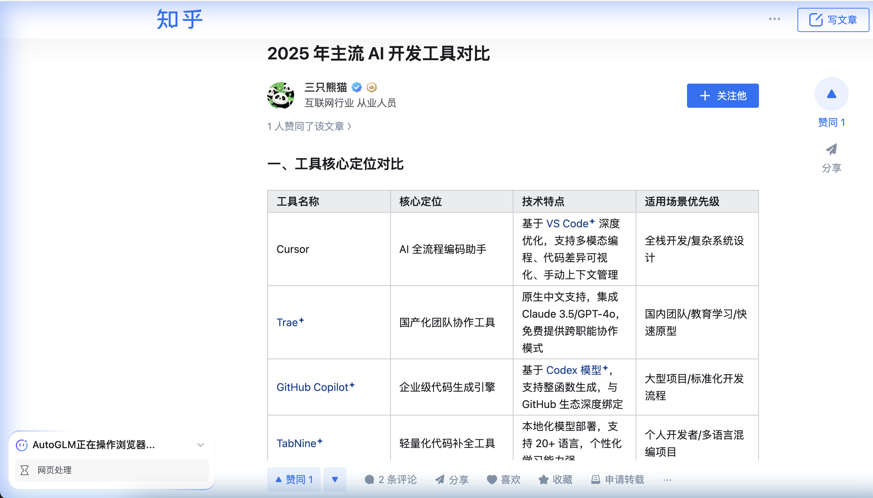The height and width of the screenshot is (498, 873).
Task: Select the 网页处理 status row
Action: pyautogui.click(x=112, y=470)
